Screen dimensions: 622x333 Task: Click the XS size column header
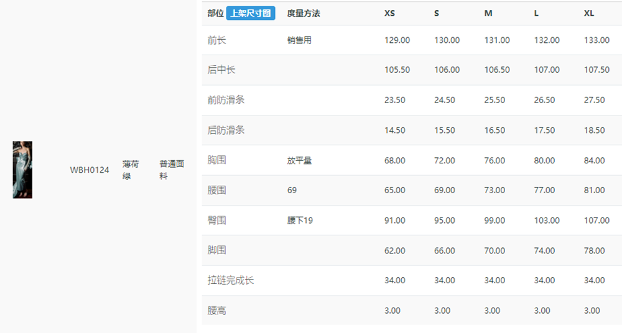389,13
